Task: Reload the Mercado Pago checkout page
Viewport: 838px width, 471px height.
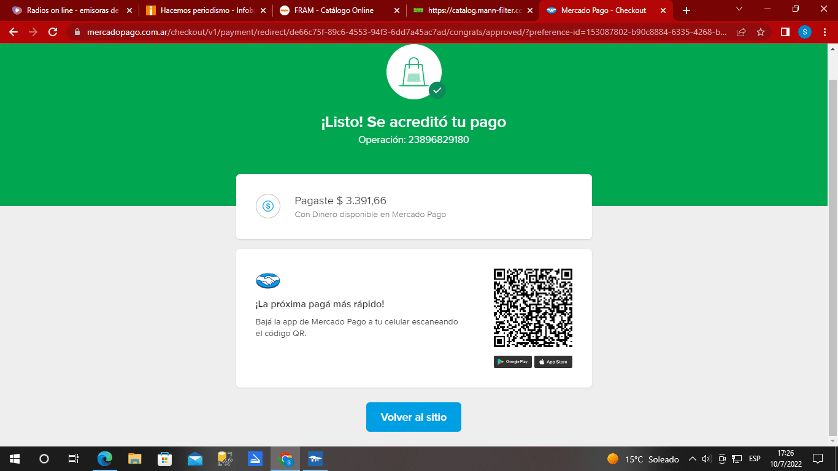Action: 53,32
